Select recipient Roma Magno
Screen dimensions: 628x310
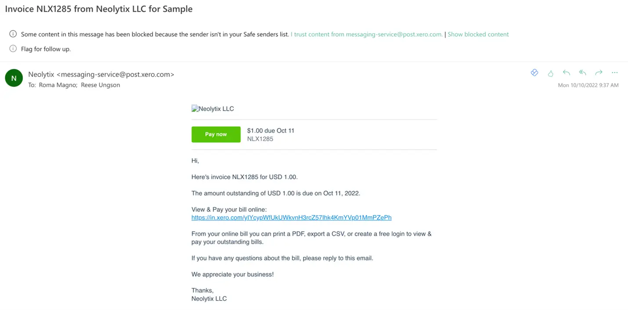pos(58,85)
